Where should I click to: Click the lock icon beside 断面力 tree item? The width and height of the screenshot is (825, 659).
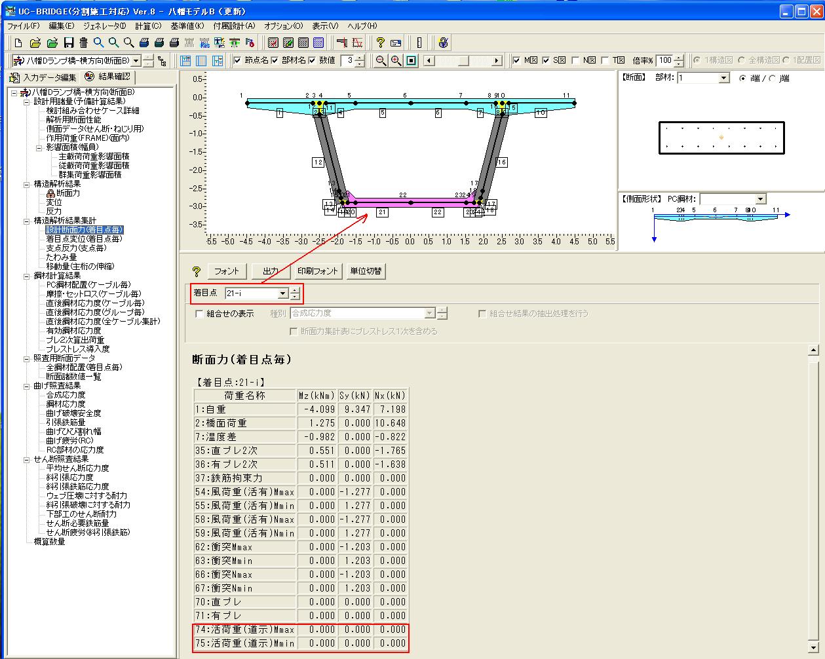pos(50,193)
